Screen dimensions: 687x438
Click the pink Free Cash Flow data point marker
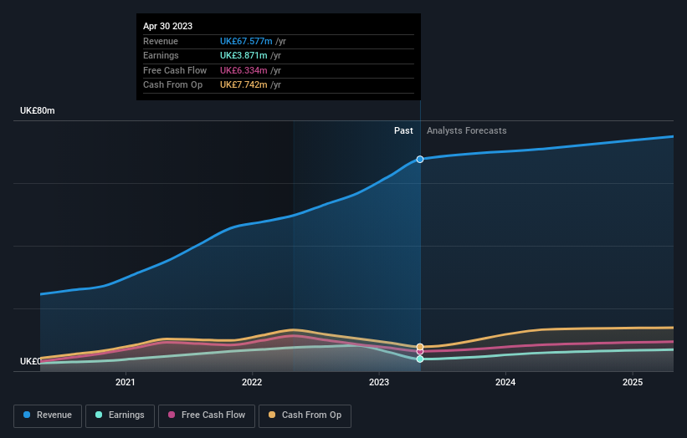420,352
